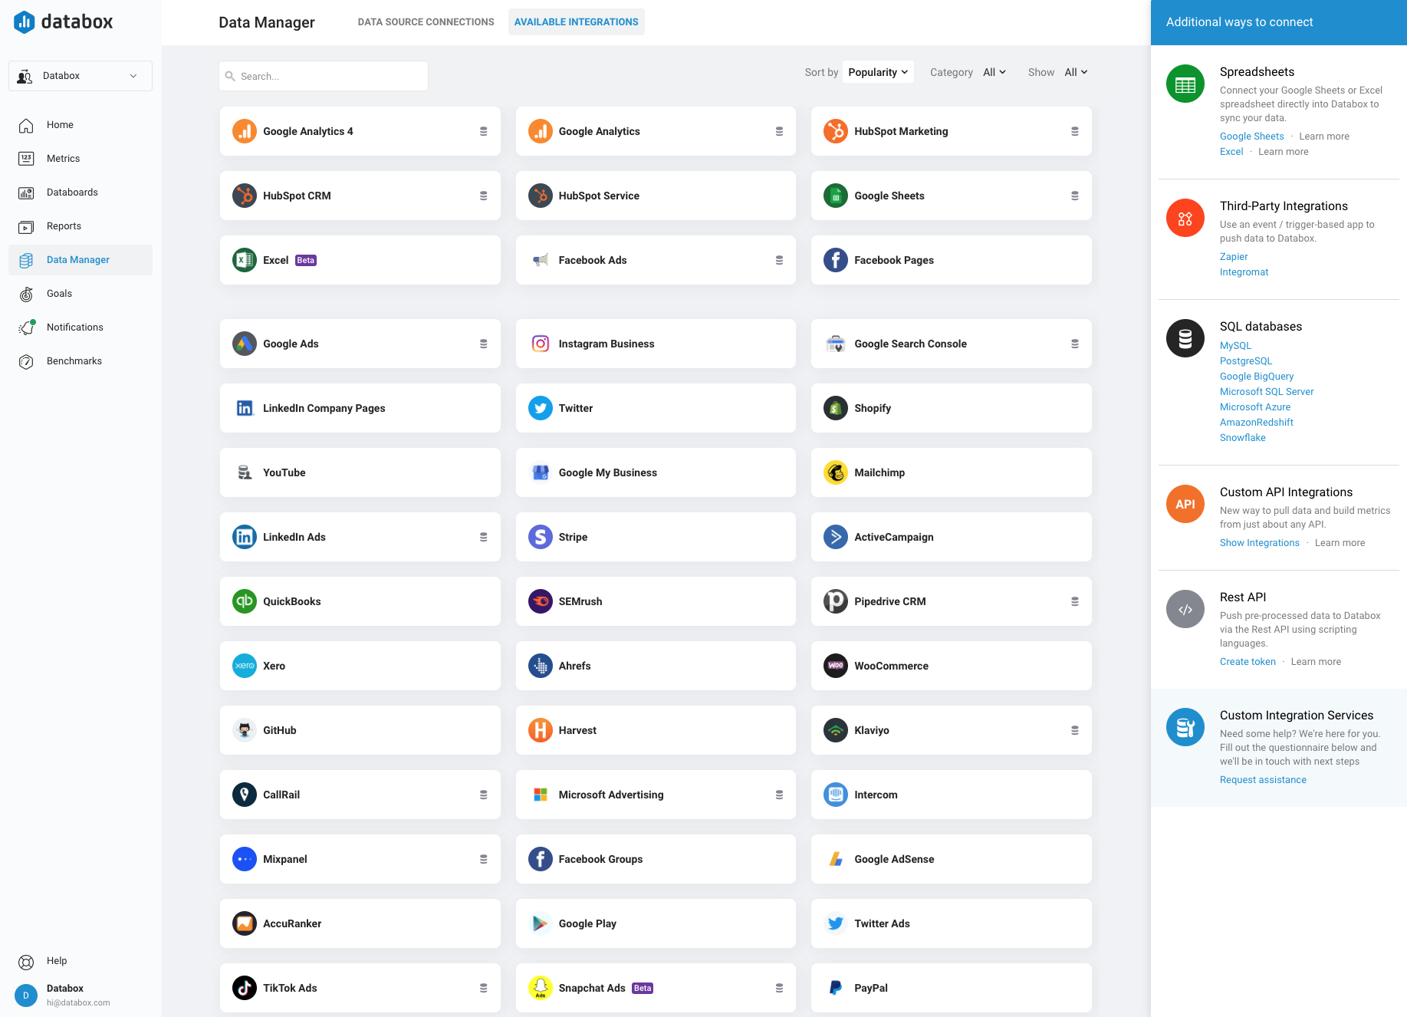Image resolution: width=1407 pixels, height=1017 pixels.
Task: Expand HubSpot CRM database menu
Action: tap(484, 196)
